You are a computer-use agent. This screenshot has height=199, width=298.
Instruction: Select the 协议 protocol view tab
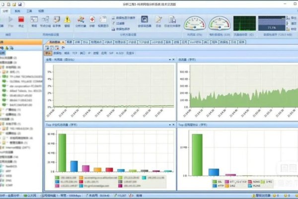(x=85, y=42)
